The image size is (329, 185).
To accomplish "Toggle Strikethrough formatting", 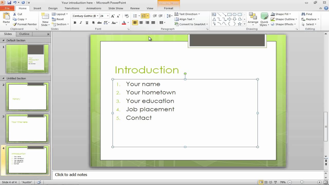I will 99,23.
